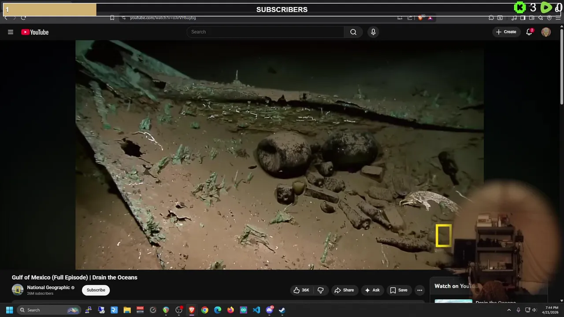Screen dimensions: 564x317
Task: Open volume control in system tray
Action: [534, 310]
